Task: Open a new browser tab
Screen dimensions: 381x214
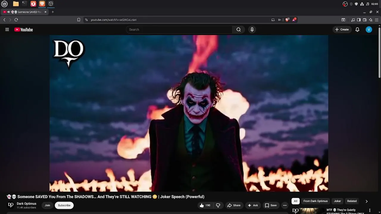Action: [x=53, y=12]
